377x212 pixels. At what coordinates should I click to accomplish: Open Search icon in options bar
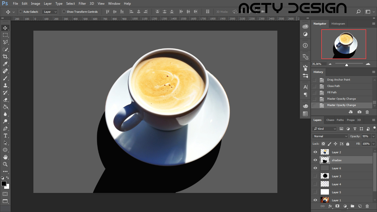coord(359,12)
